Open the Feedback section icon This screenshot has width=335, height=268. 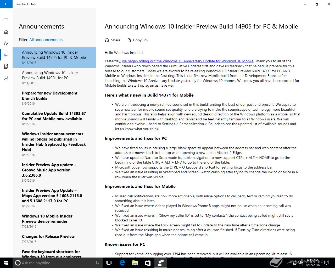(6, 43)
